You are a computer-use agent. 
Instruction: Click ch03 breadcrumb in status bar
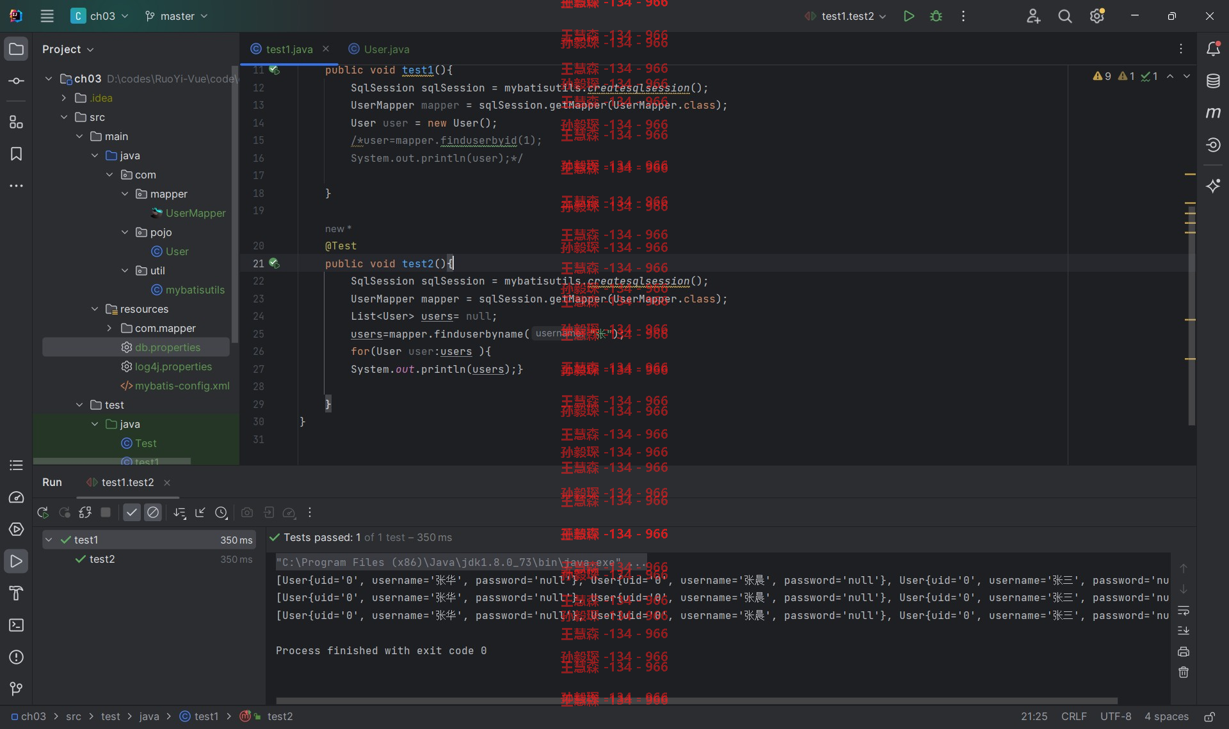(x=28, y=717)
